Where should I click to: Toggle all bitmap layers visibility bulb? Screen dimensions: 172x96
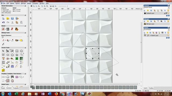[169, 21]
